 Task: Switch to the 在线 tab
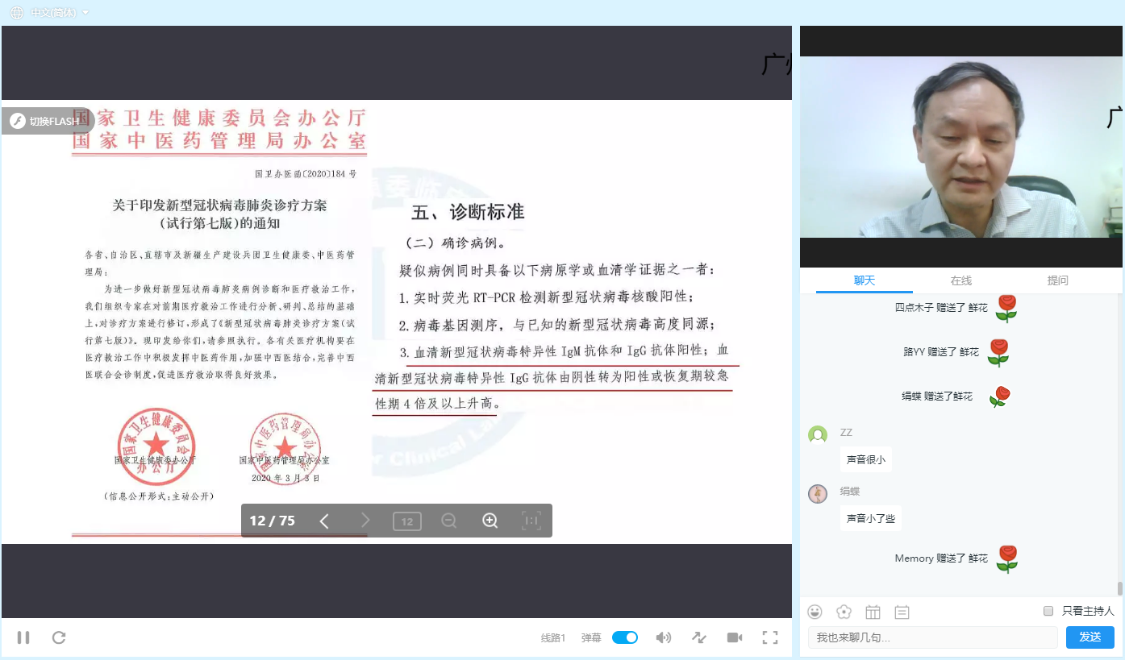pos(960,280)
